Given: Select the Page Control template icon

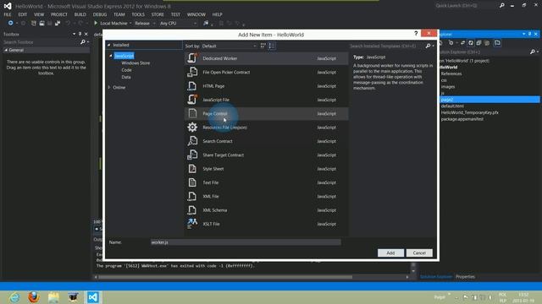Looking at the screenshot, I should pos(192,113).
